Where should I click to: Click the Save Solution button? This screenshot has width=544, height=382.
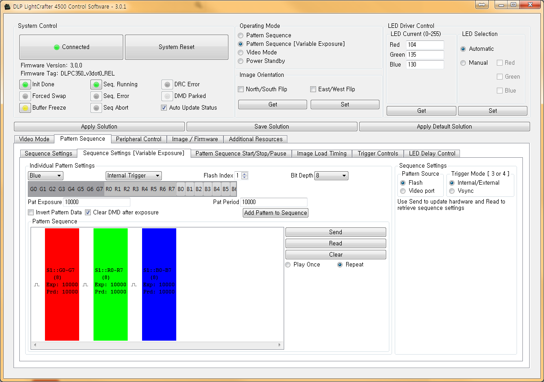pos(272,127)
